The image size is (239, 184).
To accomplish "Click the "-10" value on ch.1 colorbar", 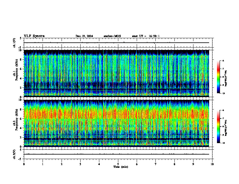I will pyautogui.click(x=223, y=94).
